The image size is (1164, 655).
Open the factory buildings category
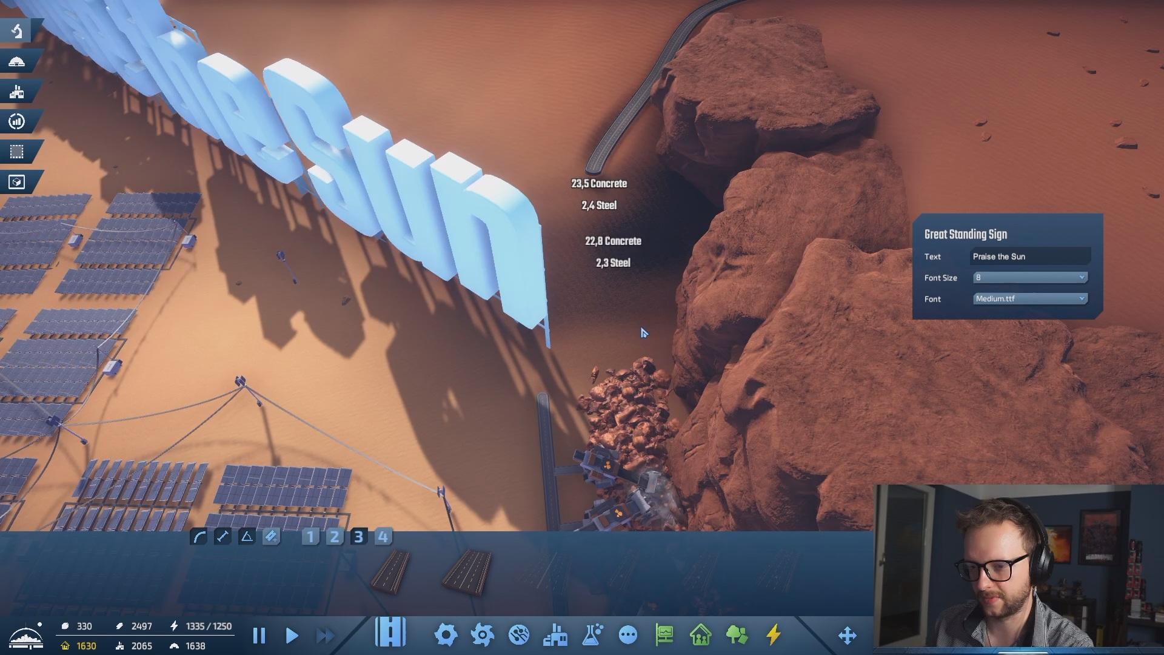tap(555, 635)
